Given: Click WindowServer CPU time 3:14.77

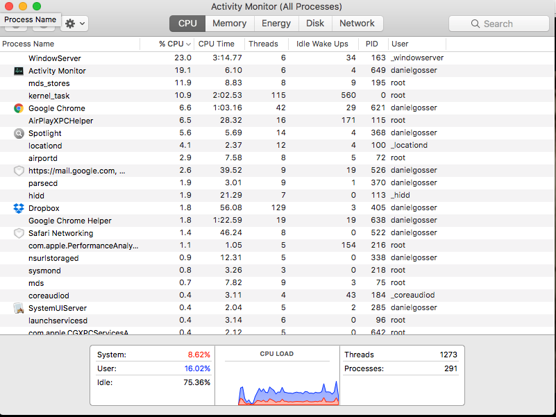Looking at the screenshot, I should (x=227, y=58).
